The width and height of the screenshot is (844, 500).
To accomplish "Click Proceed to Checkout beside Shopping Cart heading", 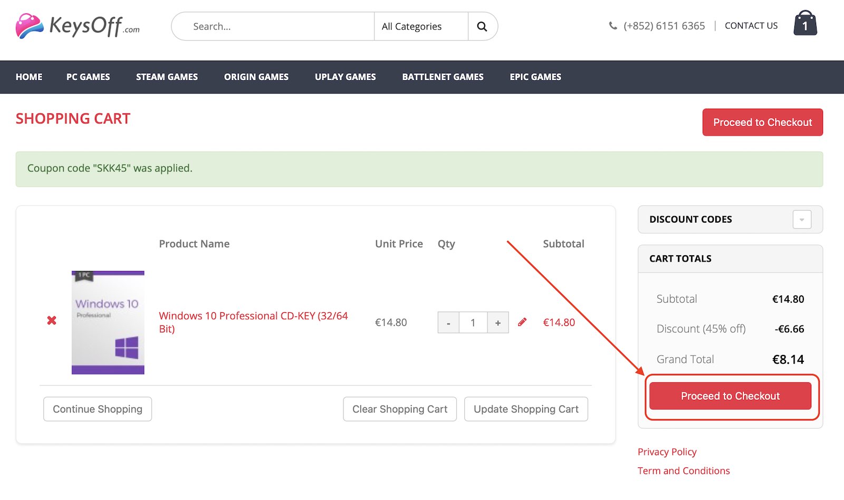I will click(763, 122).
